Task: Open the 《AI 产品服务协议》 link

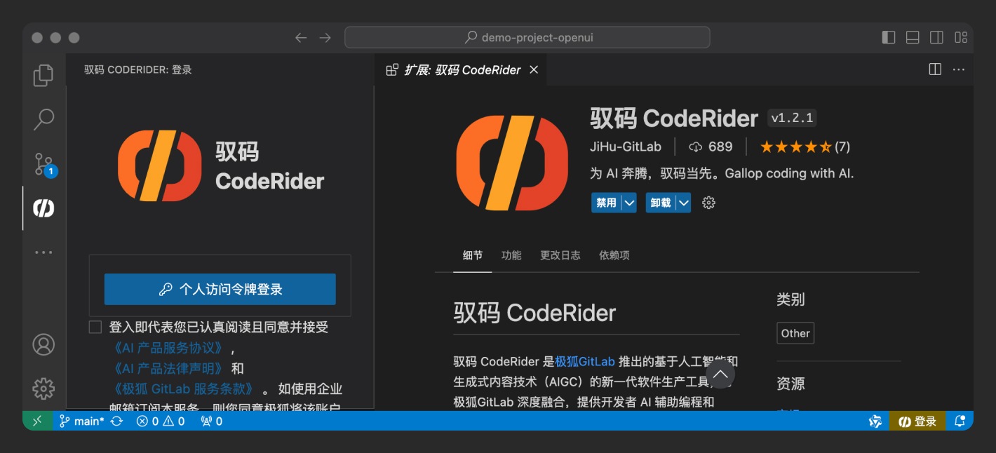Action: (168, 348)
